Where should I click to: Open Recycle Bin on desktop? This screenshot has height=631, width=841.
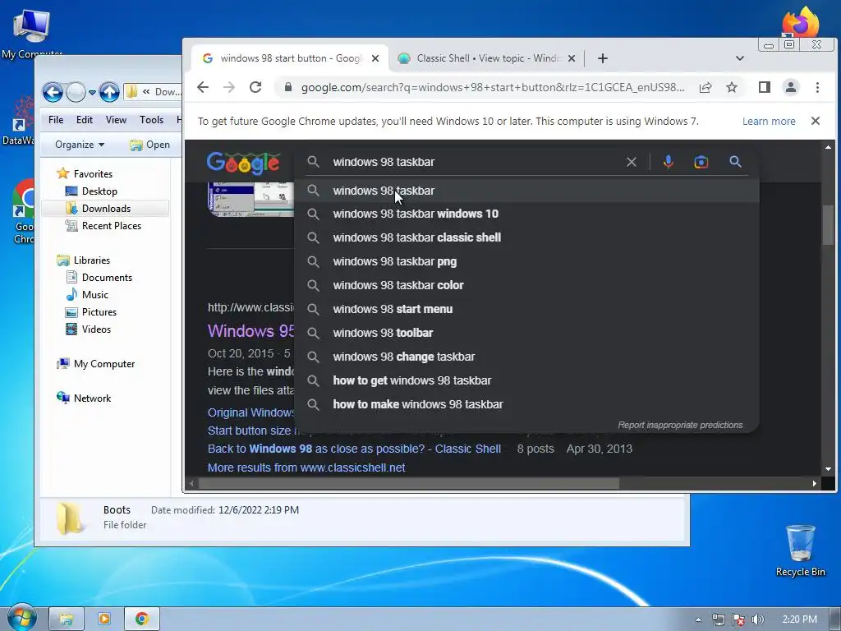pyautogui.click(x=800, y=550)
